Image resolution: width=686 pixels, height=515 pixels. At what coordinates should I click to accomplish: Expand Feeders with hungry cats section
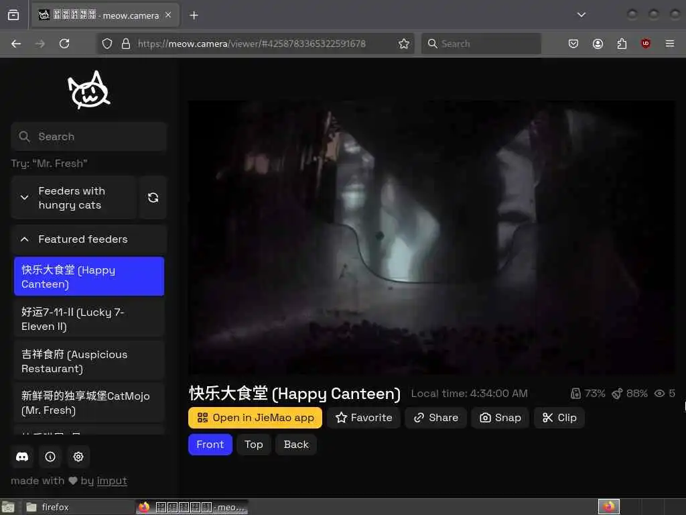coord(74,198)
